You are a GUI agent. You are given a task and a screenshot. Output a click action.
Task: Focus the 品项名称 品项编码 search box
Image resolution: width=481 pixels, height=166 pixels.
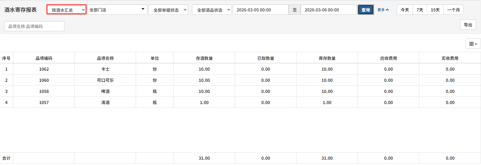click(34, 26)
